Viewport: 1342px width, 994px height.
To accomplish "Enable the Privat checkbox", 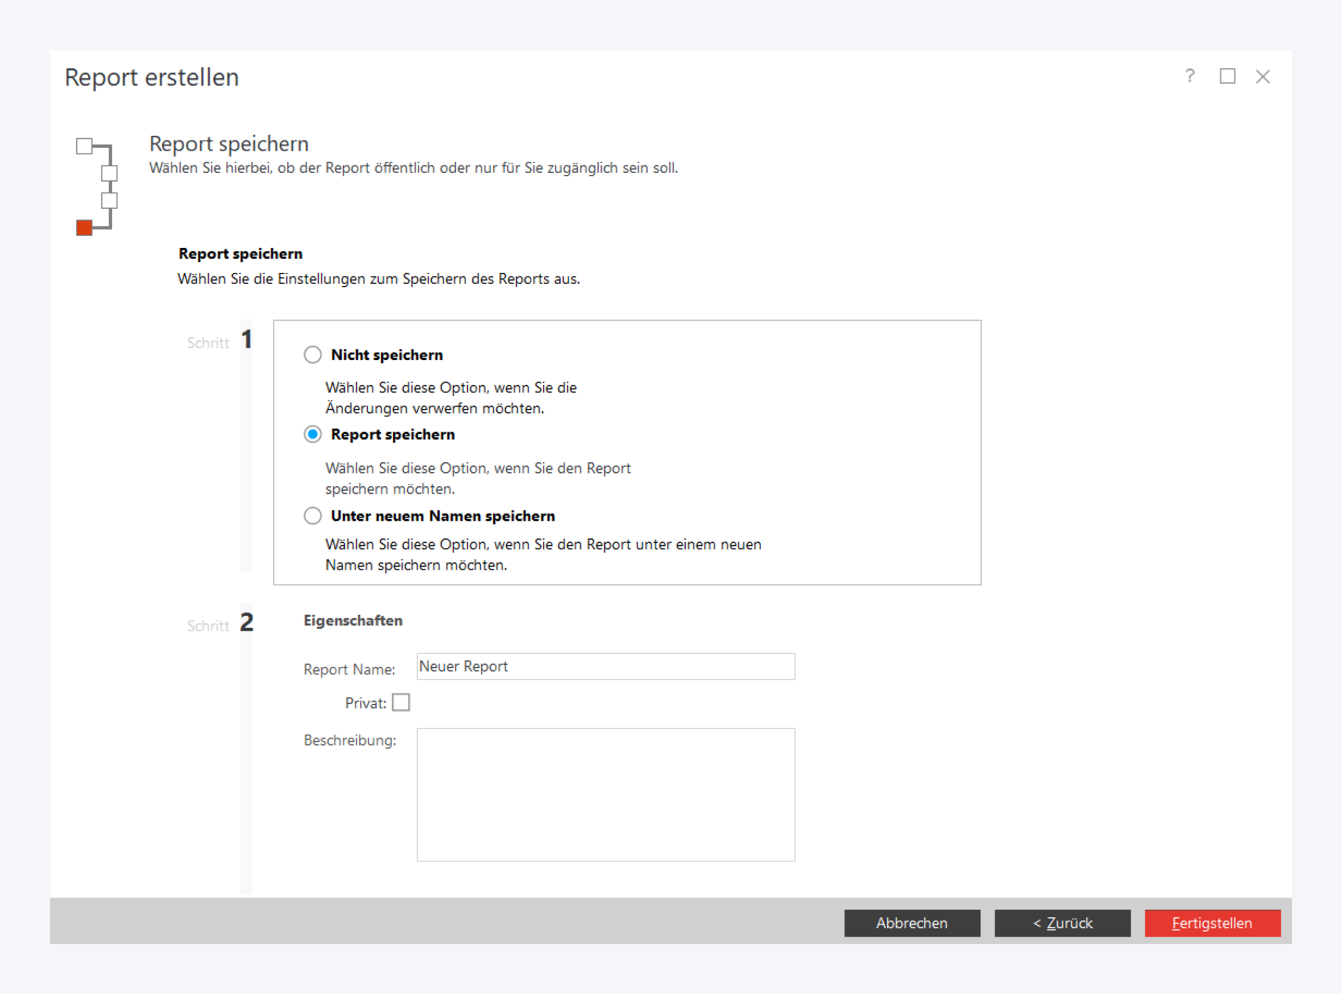I will point(401,703).
